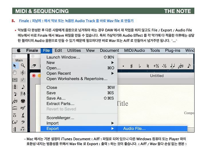Expand the New submenu
Screen dimensions: 206x149
coord(79,63)
